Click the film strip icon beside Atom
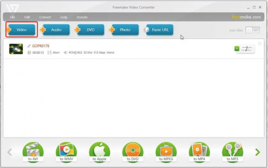 point(50,53)
